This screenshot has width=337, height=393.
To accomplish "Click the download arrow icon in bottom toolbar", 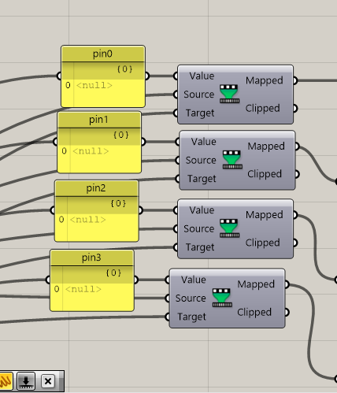I will 26,380.
